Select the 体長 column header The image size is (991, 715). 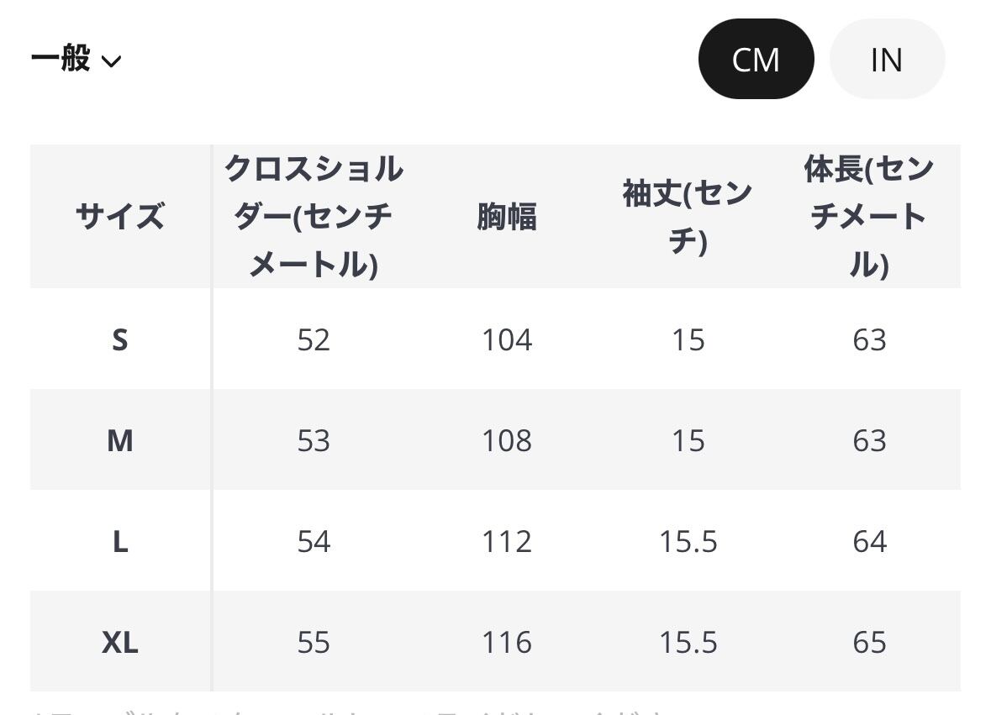click(x=869, y=217)
